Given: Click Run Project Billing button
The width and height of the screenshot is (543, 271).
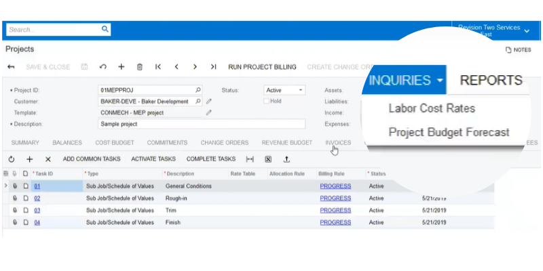Looking at the screenshot, I should point(262,67).
